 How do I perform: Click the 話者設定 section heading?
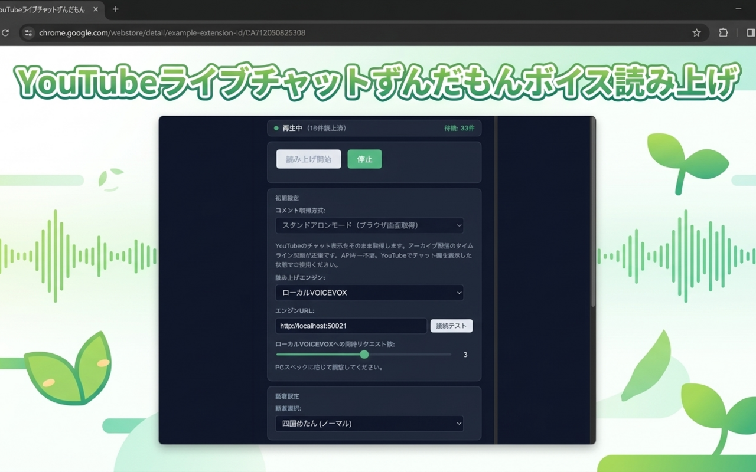[x=287, y=396]
